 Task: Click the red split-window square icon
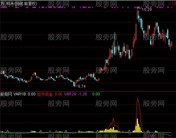pos(174,3)
